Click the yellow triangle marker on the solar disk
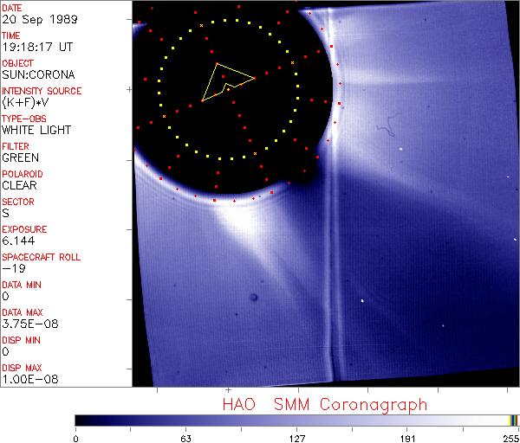The image size is (520, 443). (227, 80)
